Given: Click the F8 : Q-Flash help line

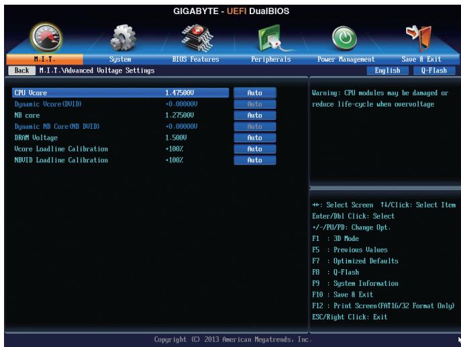Looking at the screenshot, I should click(x=336, y=272).
